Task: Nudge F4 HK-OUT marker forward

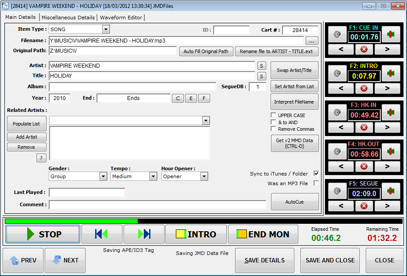Action: [x=387, y=166]
